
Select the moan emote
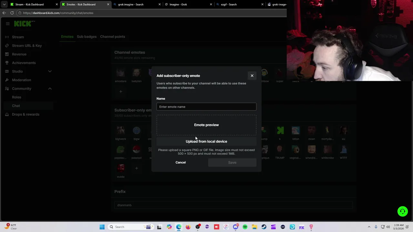(311, 130)
